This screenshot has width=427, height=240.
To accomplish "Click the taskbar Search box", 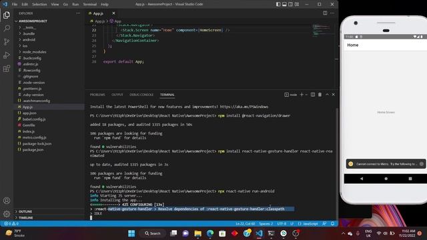I will click(x=153, y=233).
